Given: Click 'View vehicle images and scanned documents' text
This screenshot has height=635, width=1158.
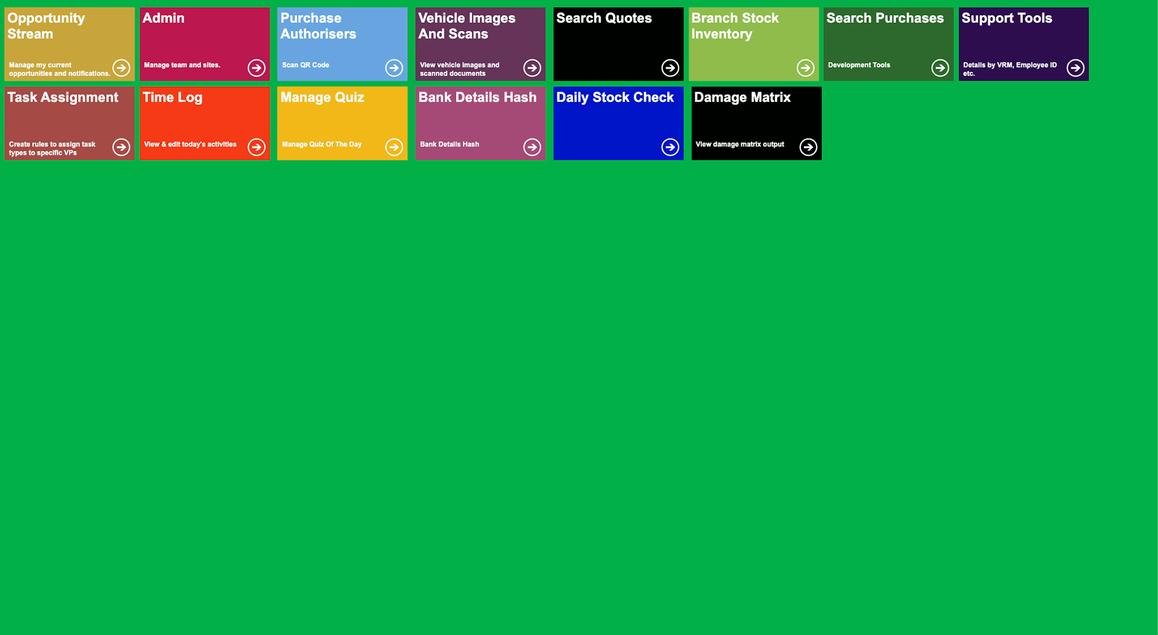Looking at the screenshot, I should pos(460,69).
